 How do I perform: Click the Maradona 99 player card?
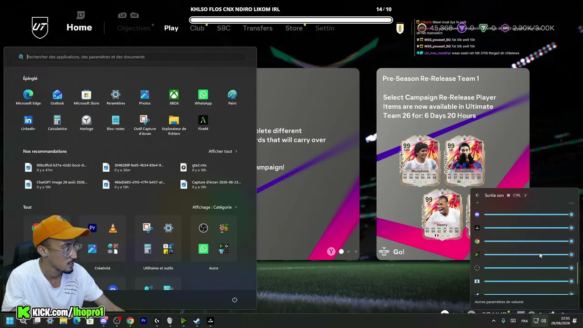pos(420,161)
